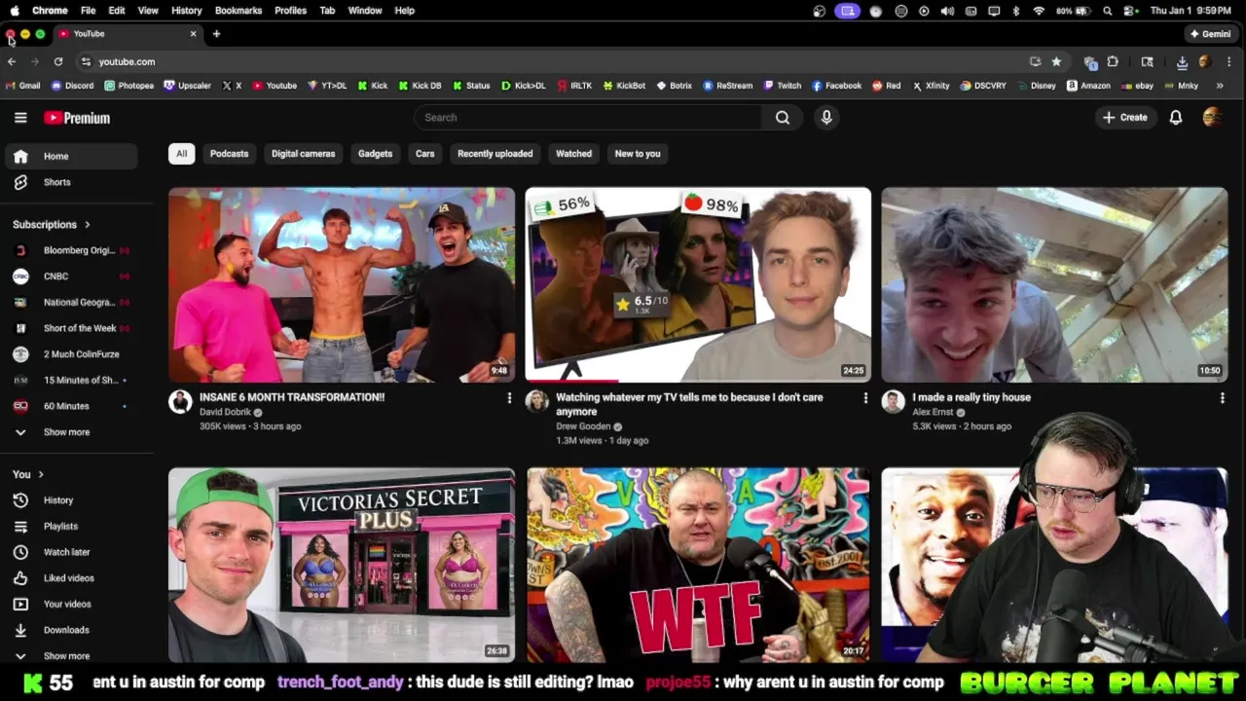Click in the YouTube search field
The width and height of the screenshot is (1246, 701).
(x=589, y=118)
